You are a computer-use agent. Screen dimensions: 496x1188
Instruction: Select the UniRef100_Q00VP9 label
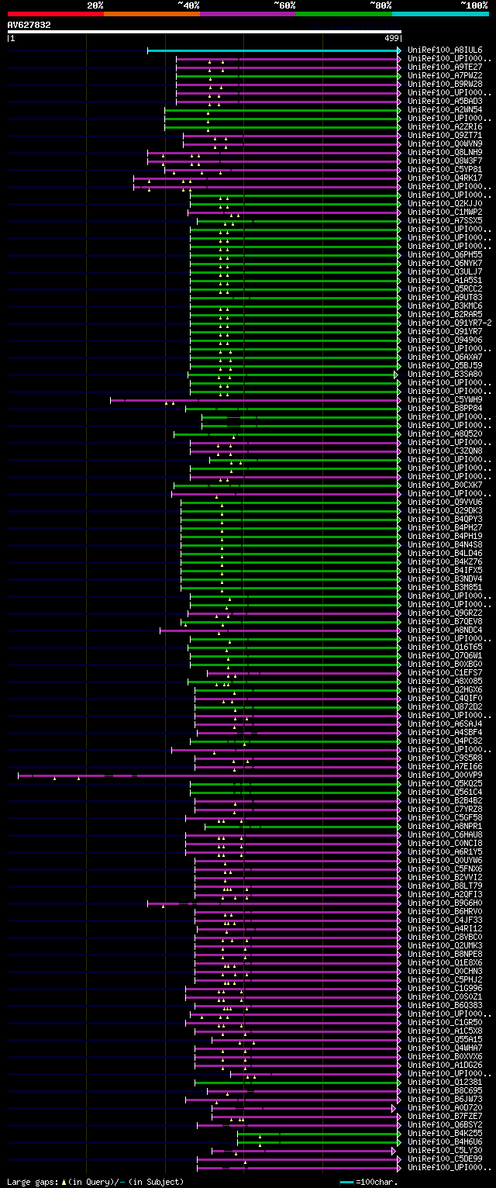445,775
